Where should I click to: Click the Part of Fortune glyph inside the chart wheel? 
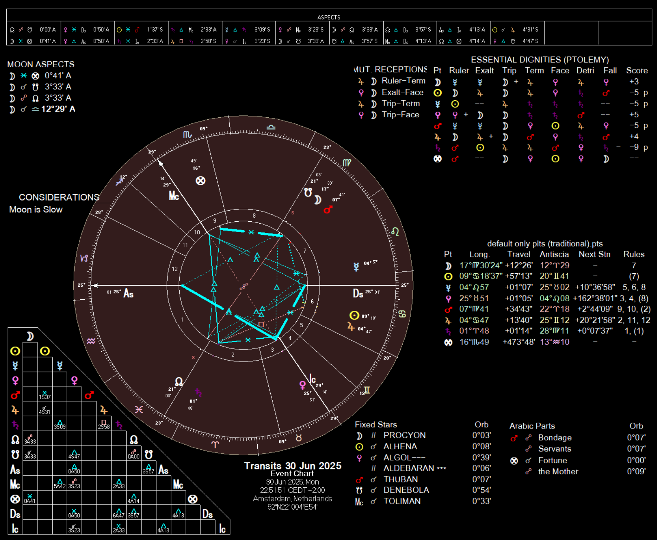(x=200, y=181)
